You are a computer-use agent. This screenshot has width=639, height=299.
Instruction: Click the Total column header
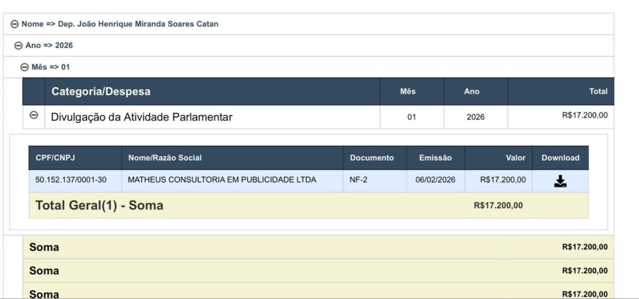point(598,92)
